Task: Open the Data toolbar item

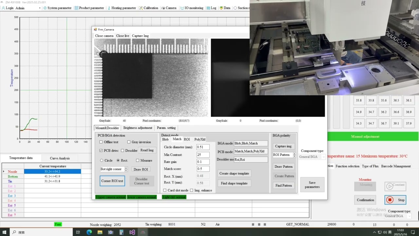Action: click(x=225, y=8)
